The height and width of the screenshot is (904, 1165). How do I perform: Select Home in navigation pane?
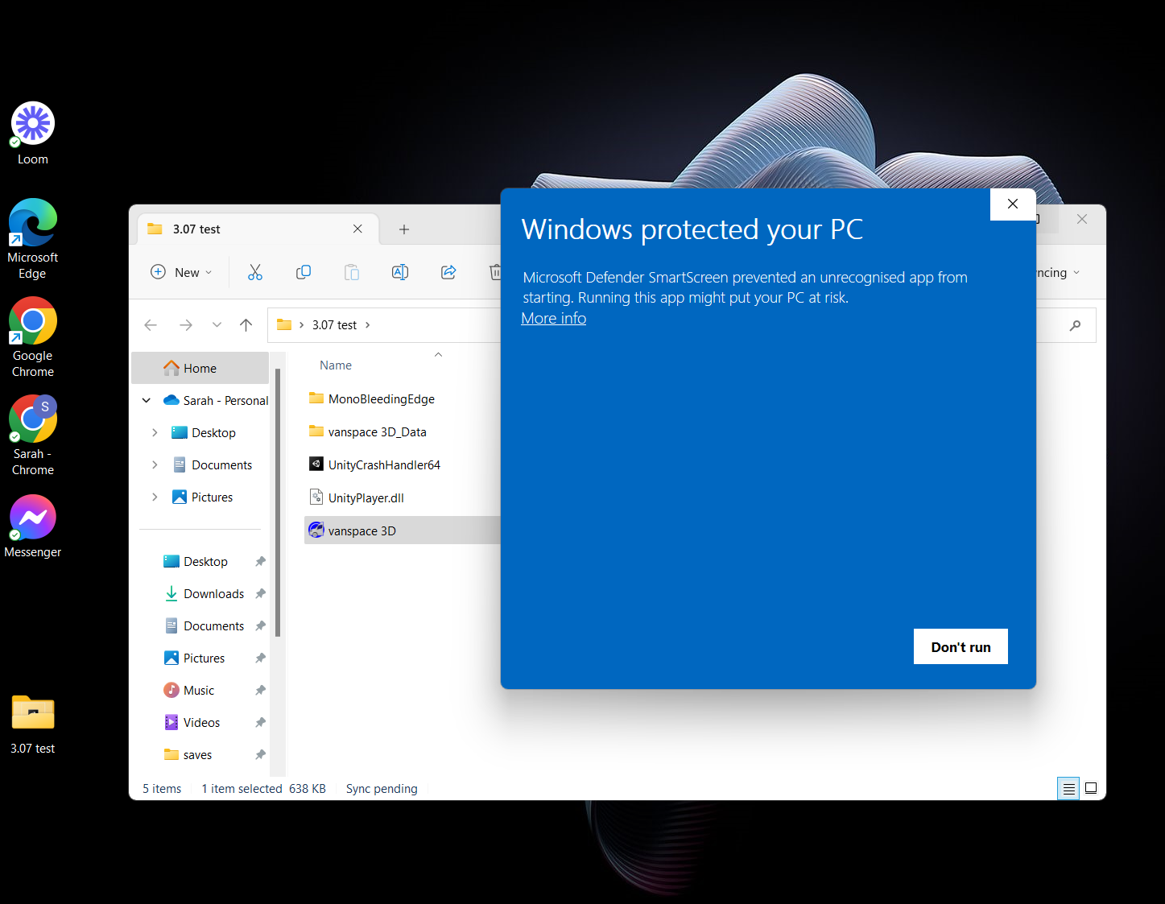[200, 368]
